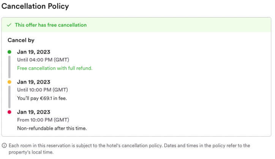Click the hotel's cancellation policy footnote text
275x159 pixels.
point(130,149)
